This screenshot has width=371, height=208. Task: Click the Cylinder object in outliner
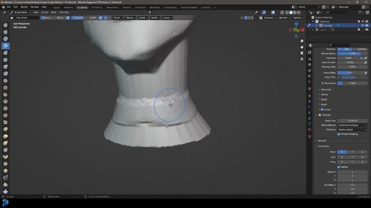[x=328, y=25]
